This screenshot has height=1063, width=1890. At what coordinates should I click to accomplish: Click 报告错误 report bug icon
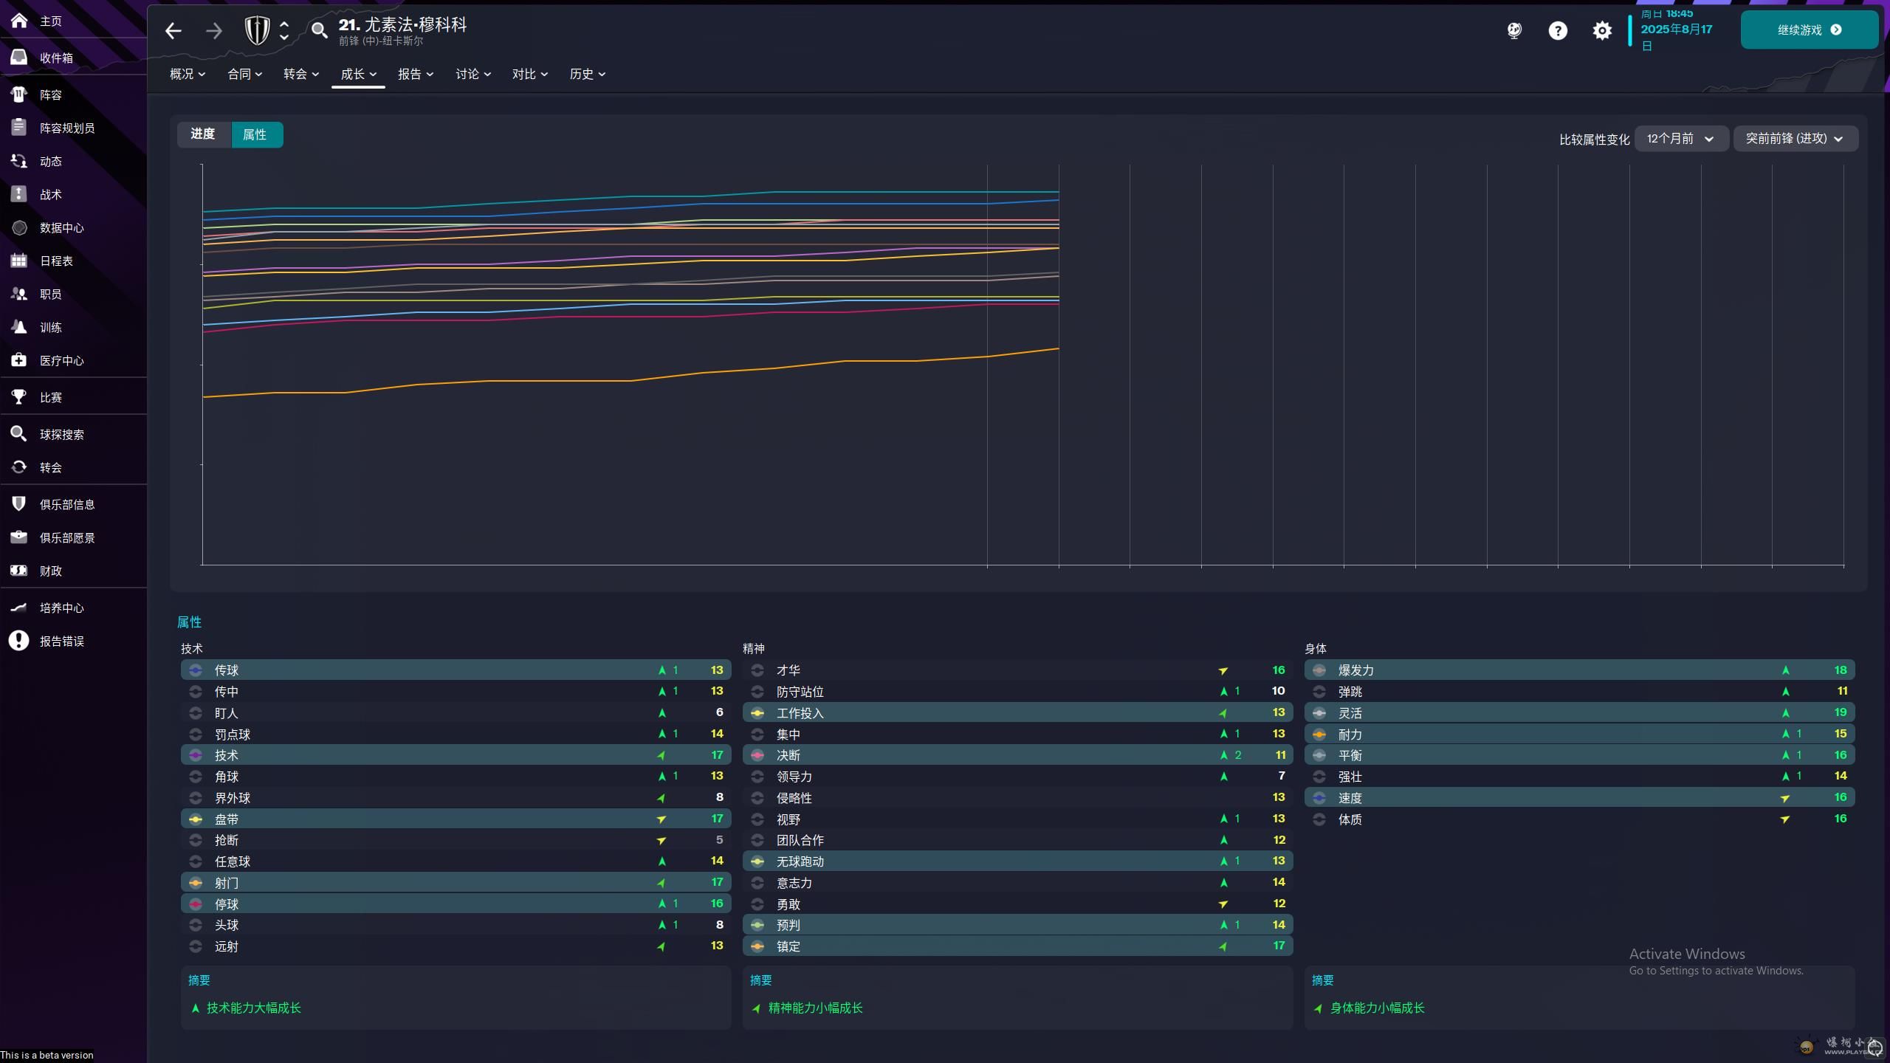click(x=19, y=641)
